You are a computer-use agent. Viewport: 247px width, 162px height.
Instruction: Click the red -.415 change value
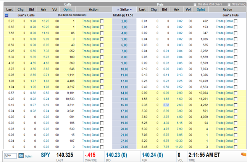(90, 155)
